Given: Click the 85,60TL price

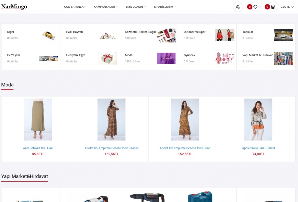Looking at the screenshot, I should 38,154.
